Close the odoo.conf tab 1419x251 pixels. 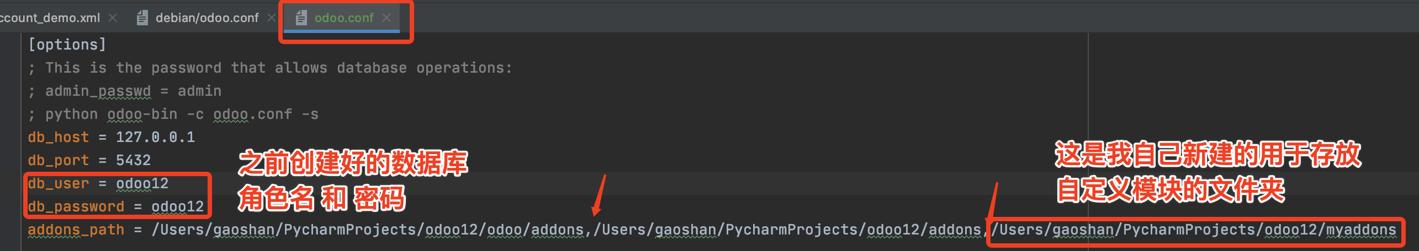pyautogui.click(x=386, y=18)
